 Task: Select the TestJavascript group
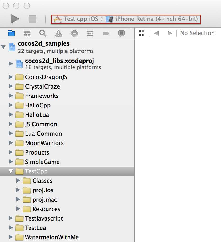(x=67, y=218)
